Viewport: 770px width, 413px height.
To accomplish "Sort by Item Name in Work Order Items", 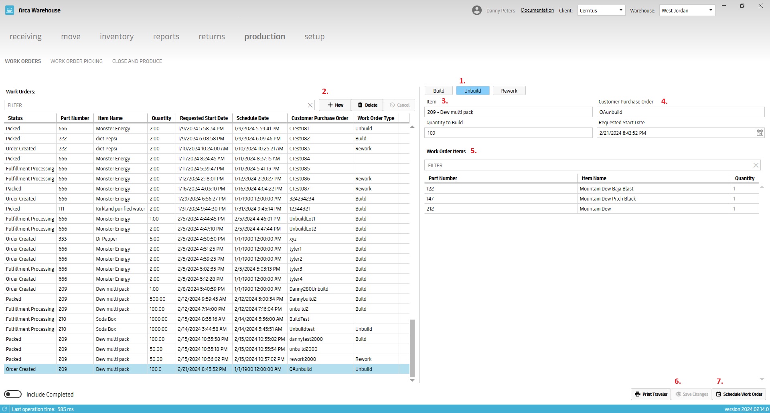I will coord(654,178).
